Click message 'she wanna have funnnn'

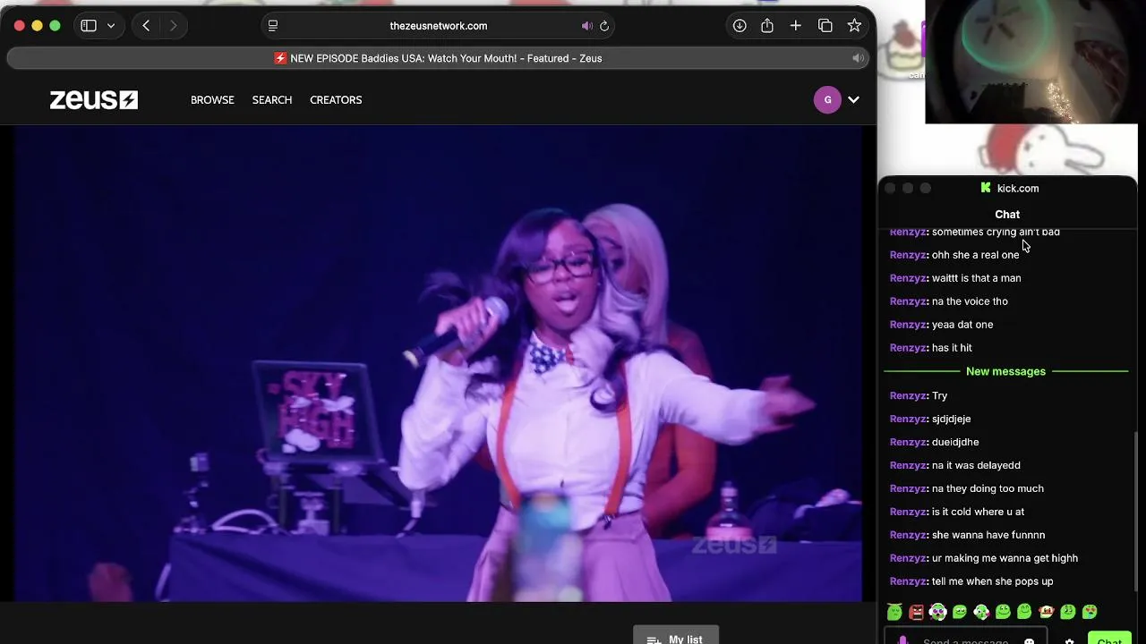[x=988, y=535]
